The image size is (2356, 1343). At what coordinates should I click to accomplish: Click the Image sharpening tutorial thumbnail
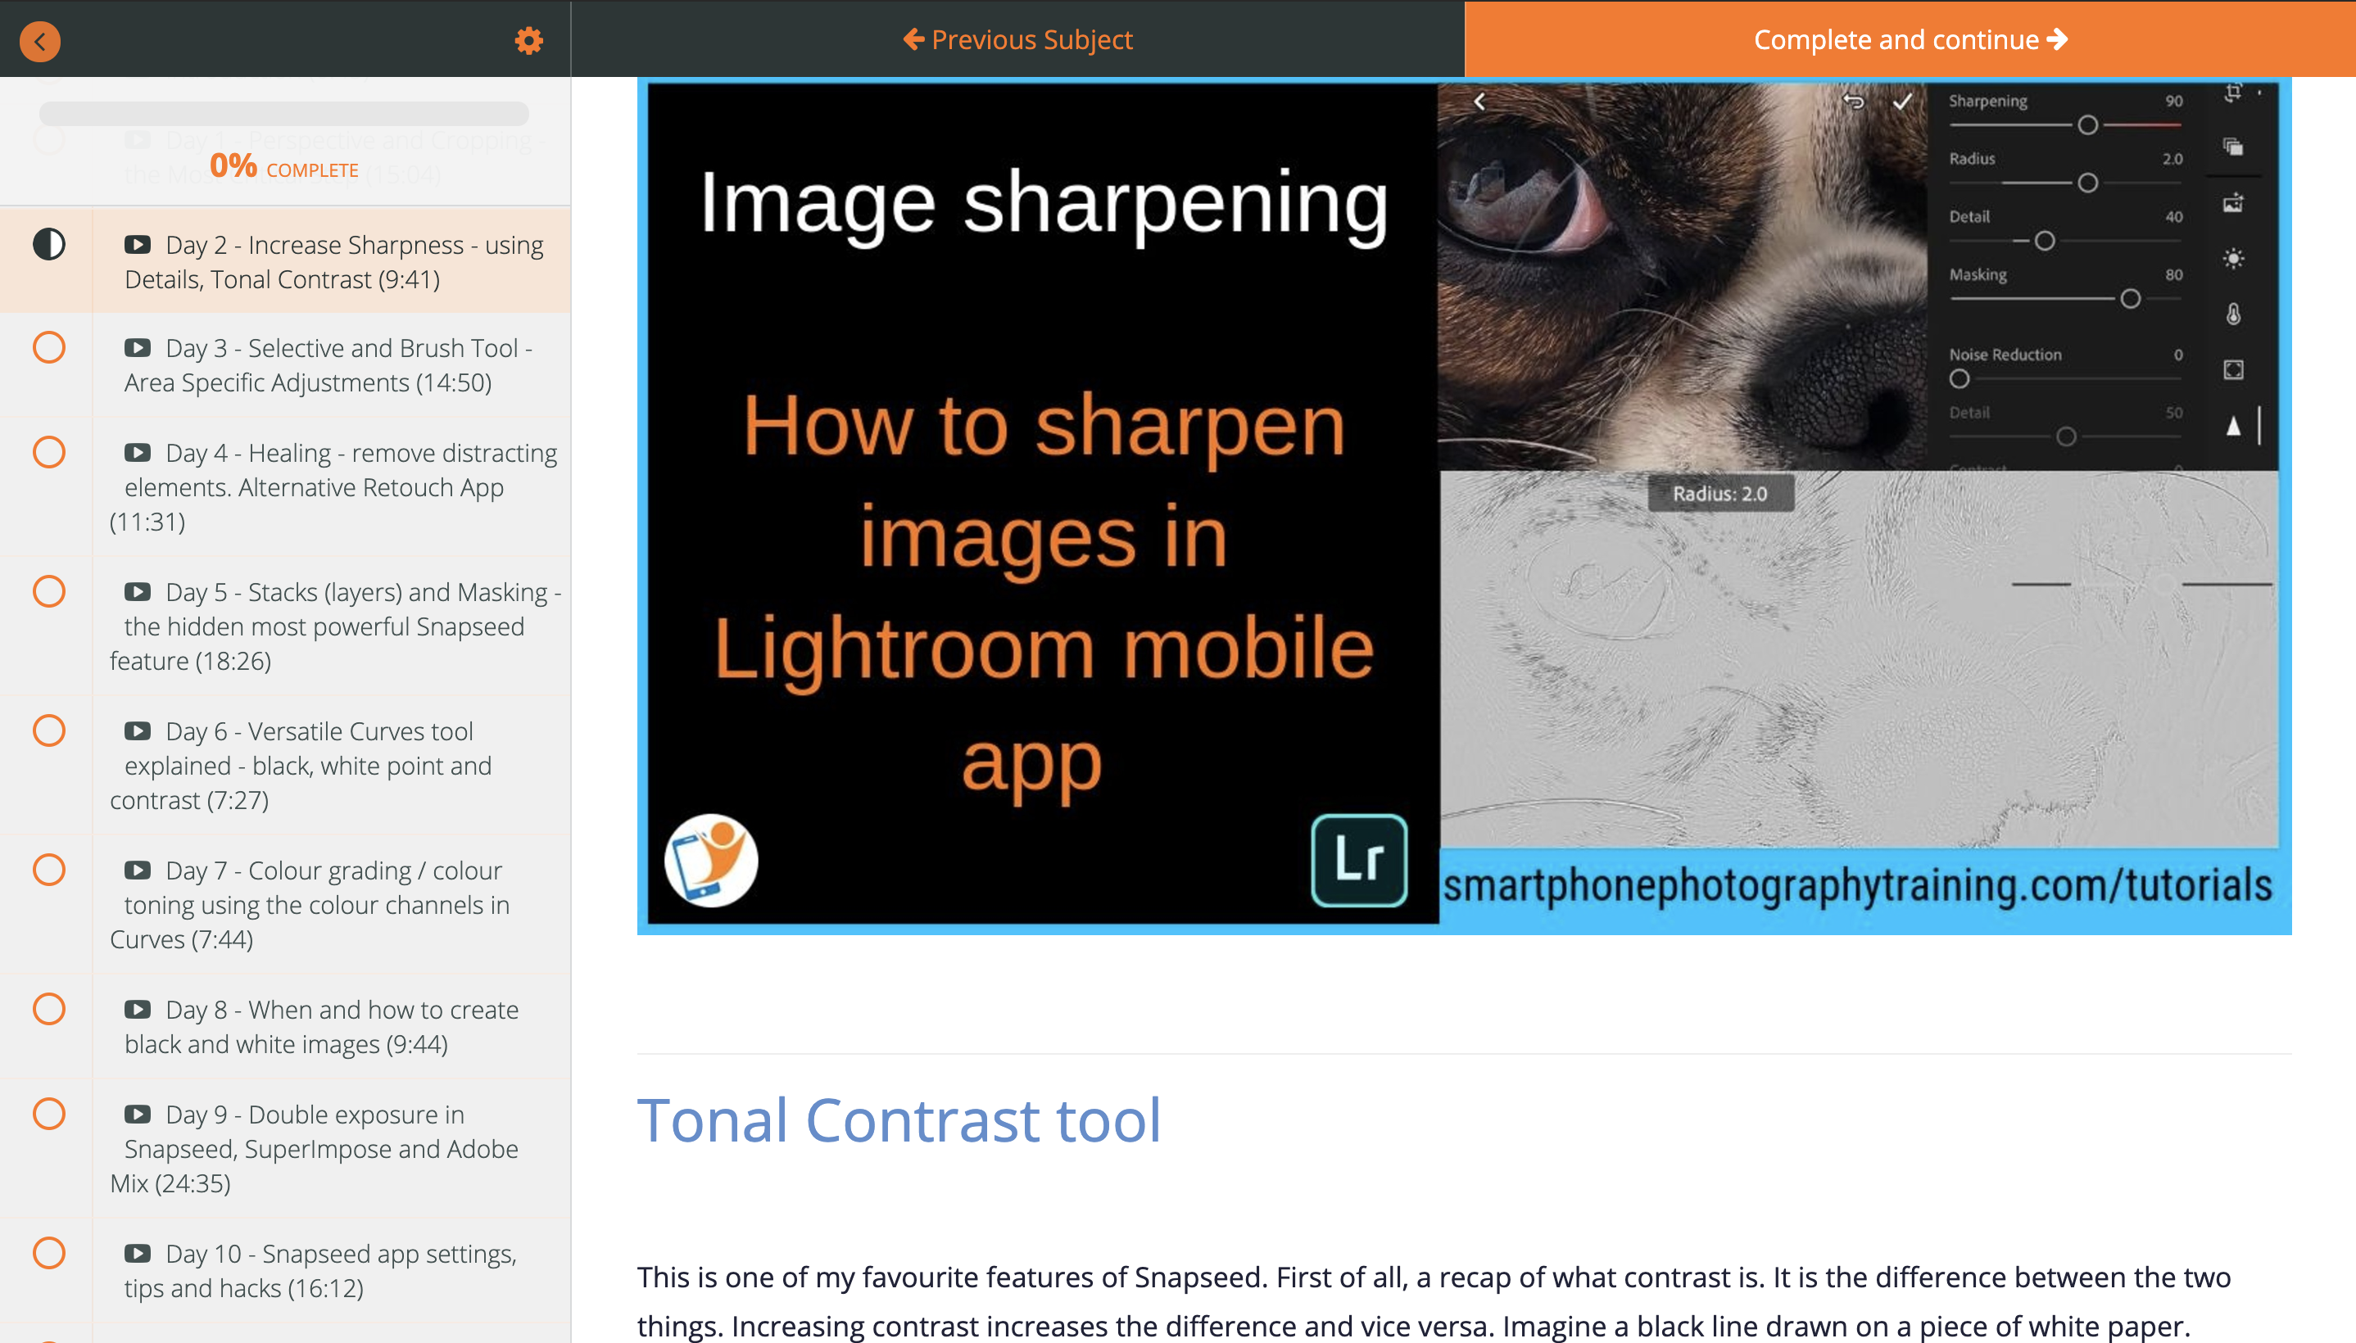[1464, 505]
